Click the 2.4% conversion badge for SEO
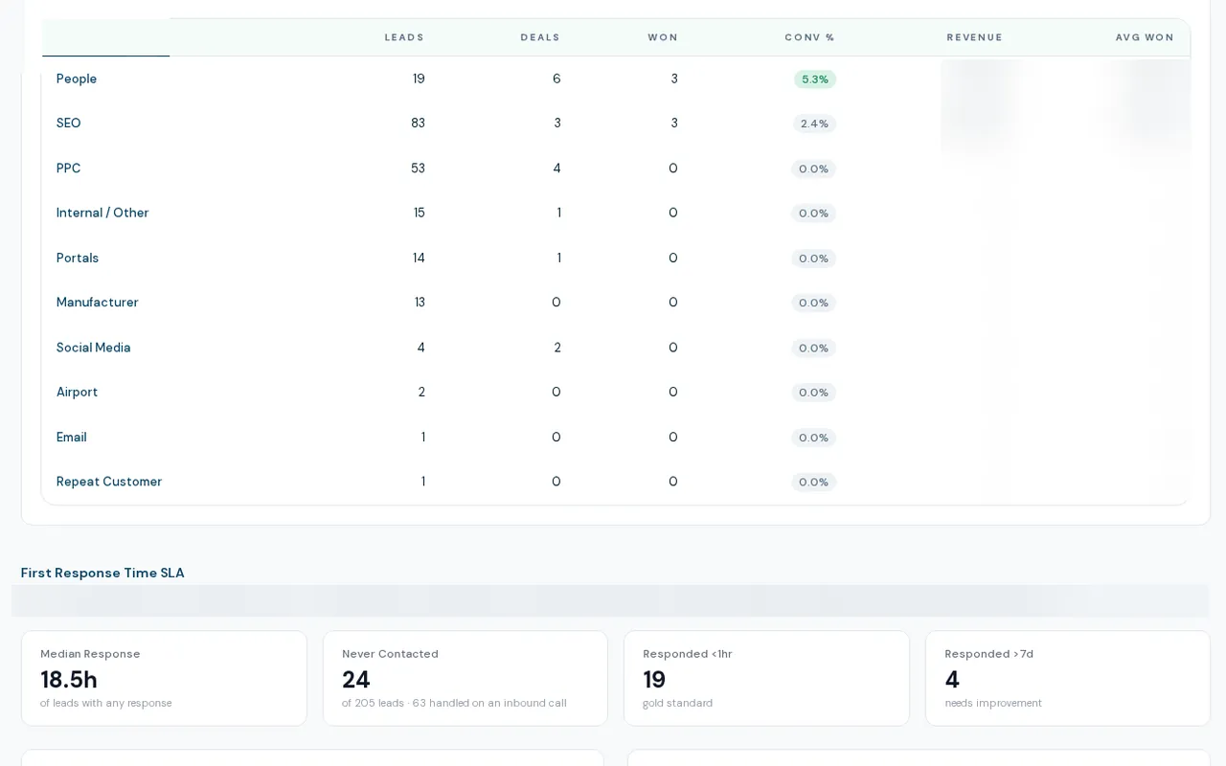 coord(814,124)
